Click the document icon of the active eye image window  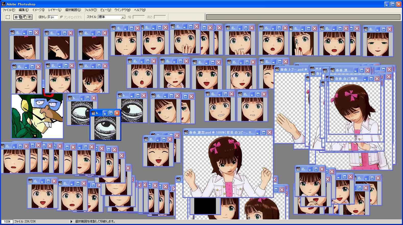click(93, 113)
